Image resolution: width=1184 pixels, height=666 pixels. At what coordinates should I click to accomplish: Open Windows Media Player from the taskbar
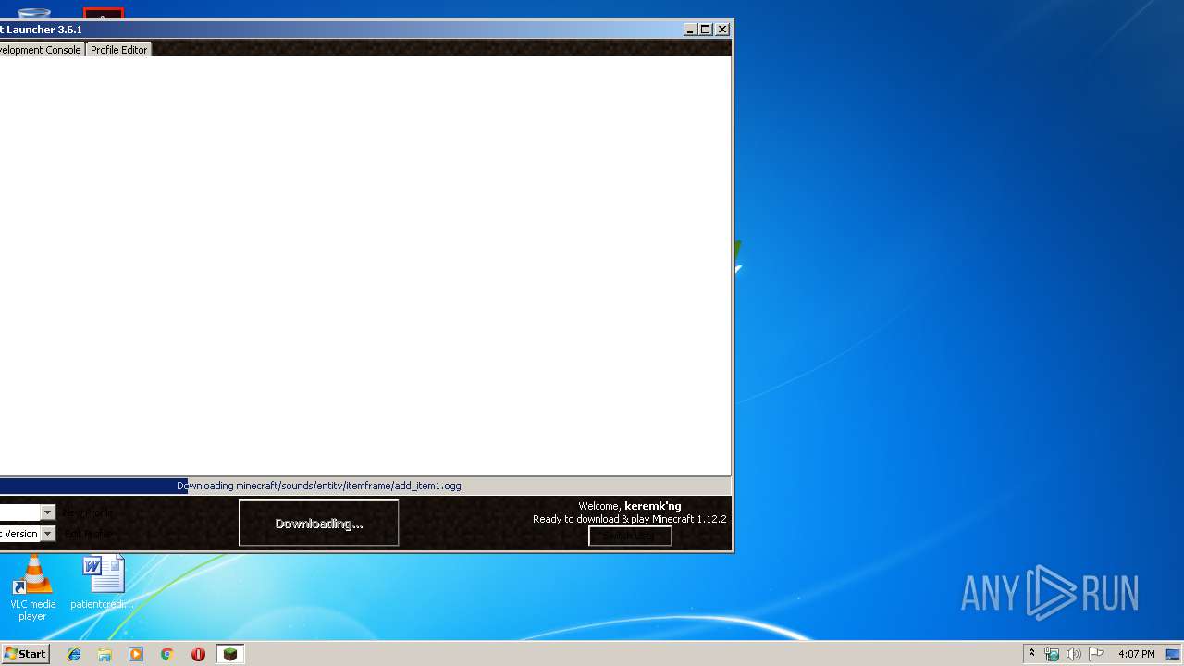point(136,654)
